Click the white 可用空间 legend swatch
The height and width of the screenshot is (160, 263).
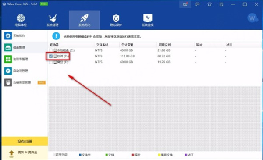coord(54,155)
